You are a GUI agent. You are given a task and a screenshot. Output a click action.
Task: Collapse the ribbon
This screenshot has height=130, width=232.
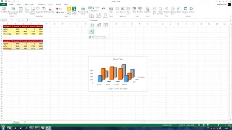pos(230,16)
